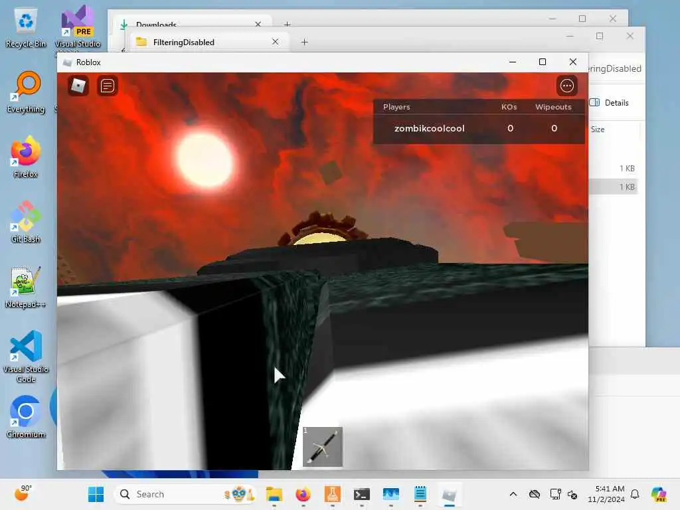Click the Players leaderboard header
This screenshot has height=510, width=680.
point(396,107)
